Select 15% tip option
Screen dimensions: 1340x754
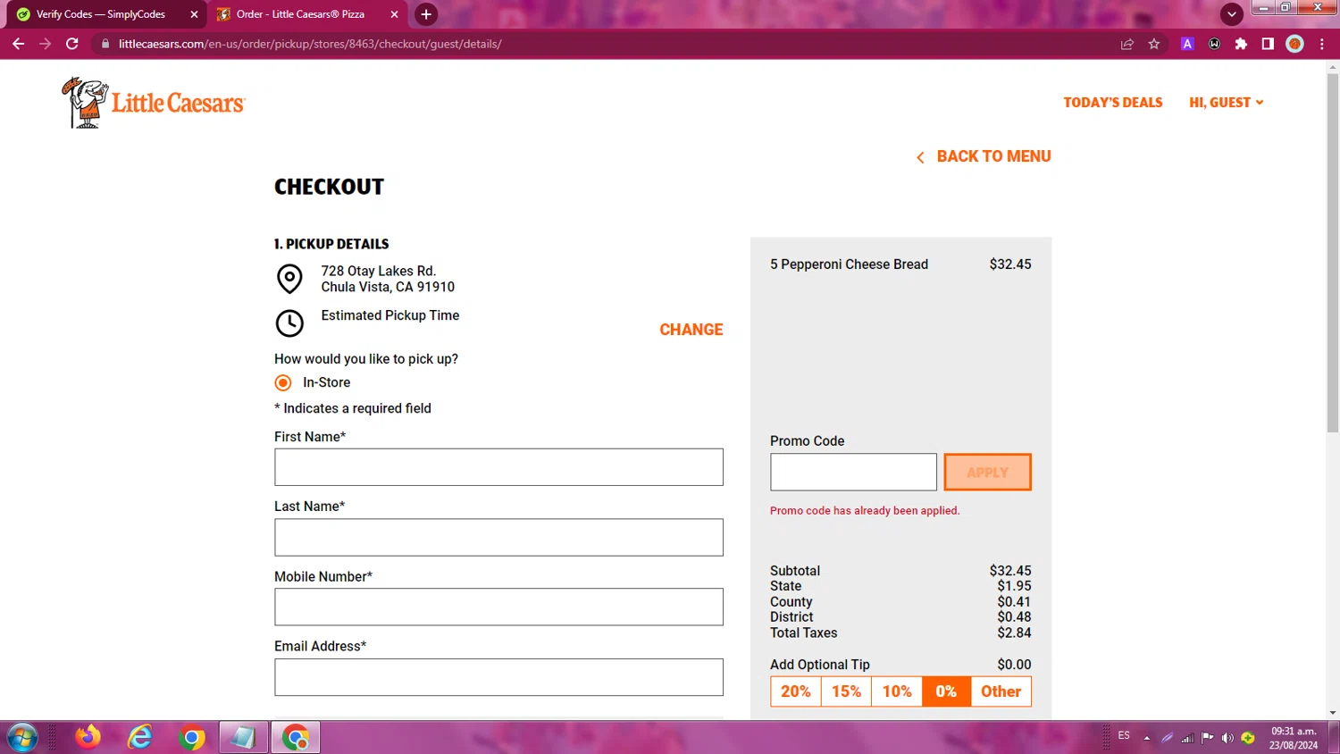coord(846,691)
